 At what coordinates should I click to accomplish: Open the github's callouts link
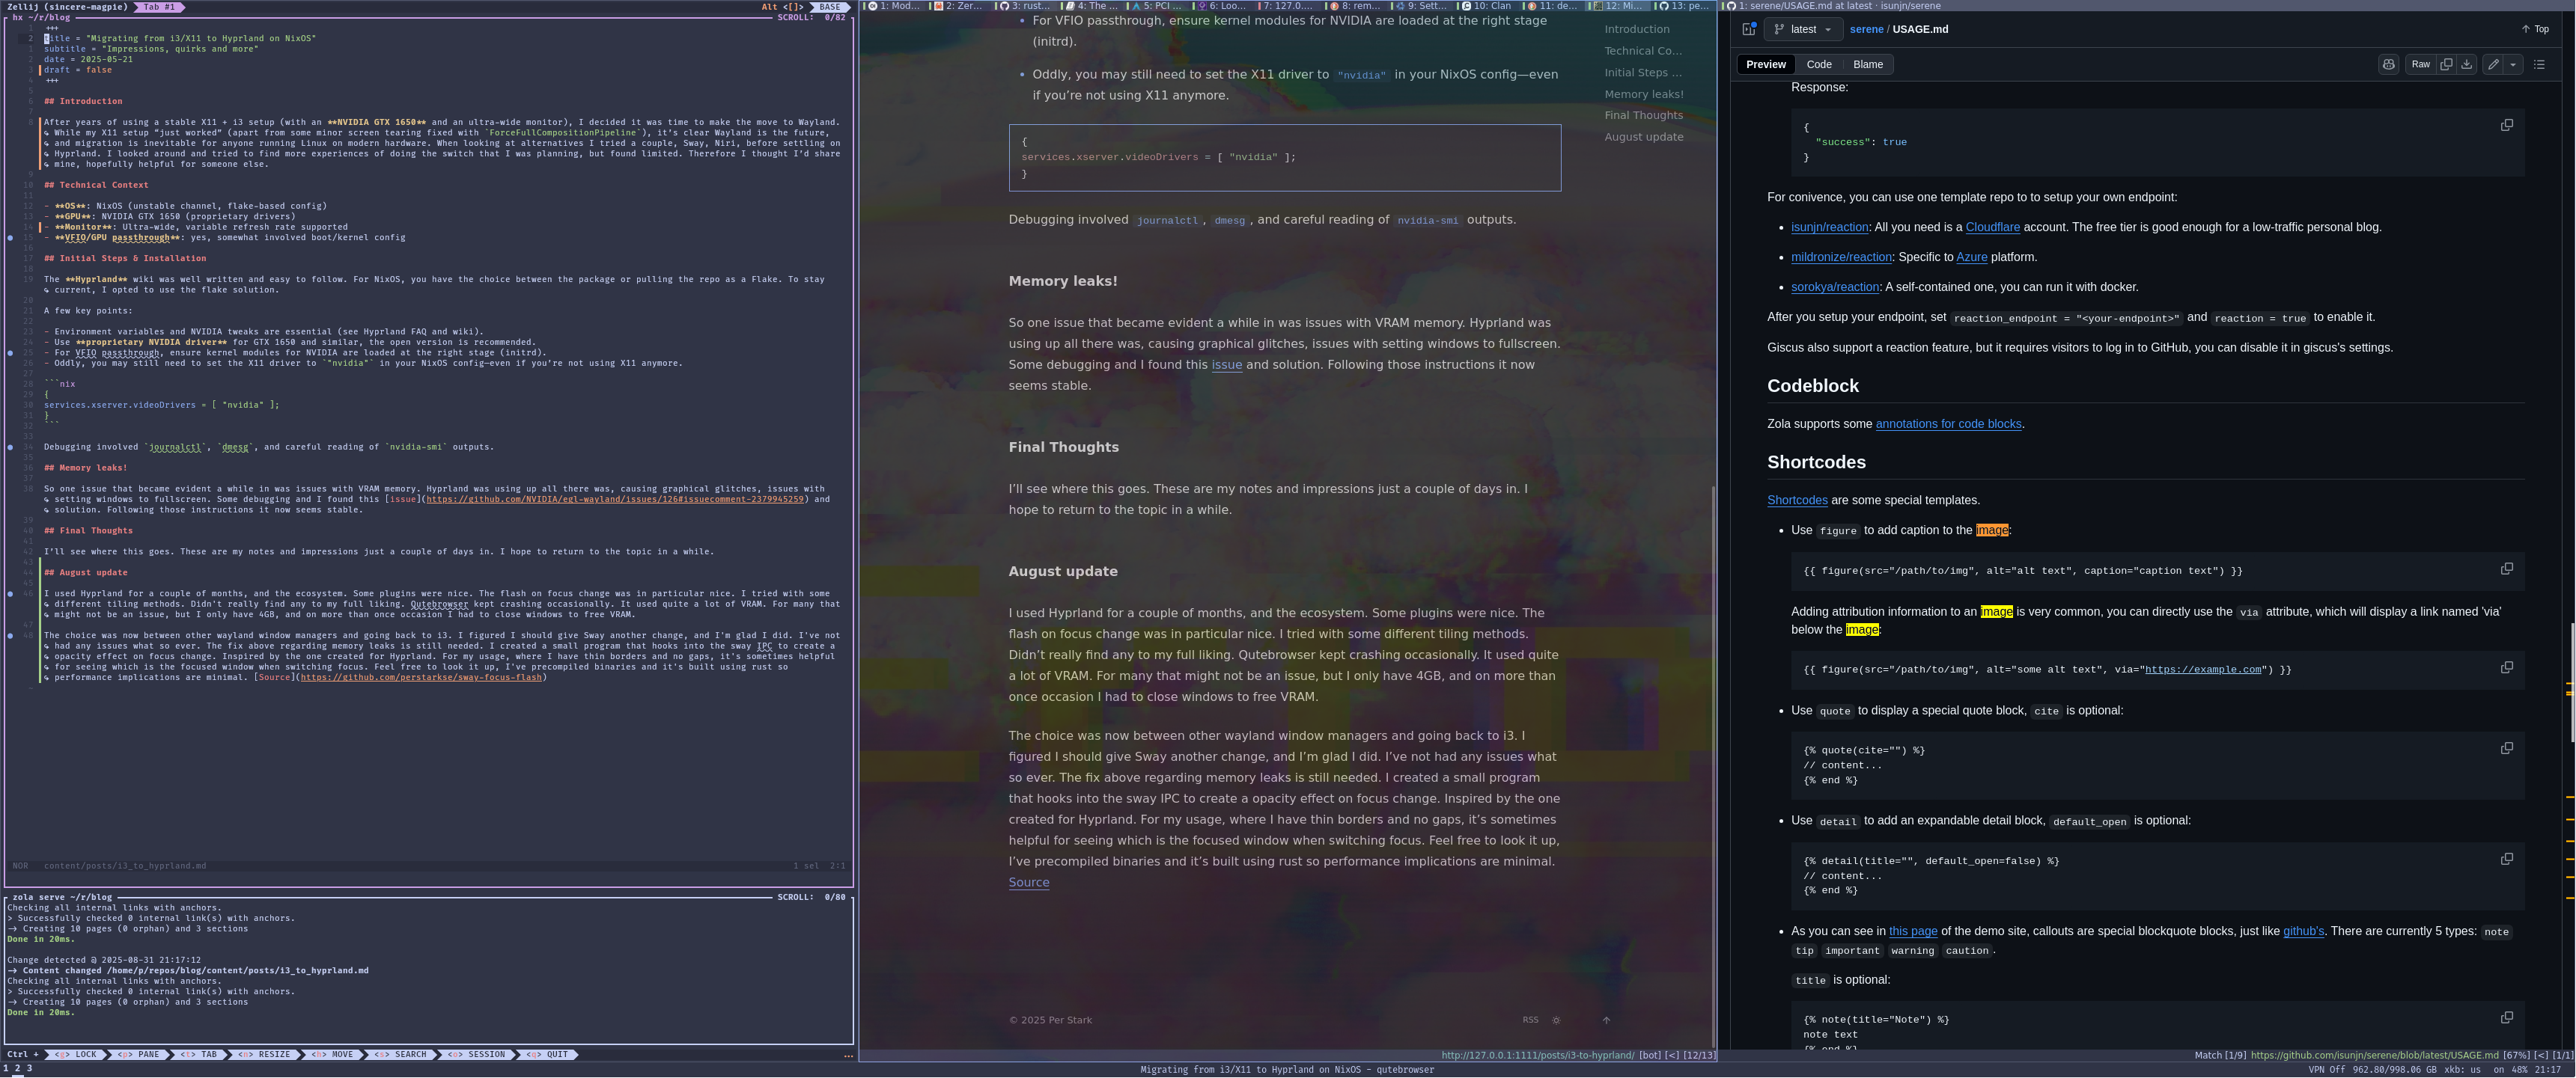pos(2303,931)
